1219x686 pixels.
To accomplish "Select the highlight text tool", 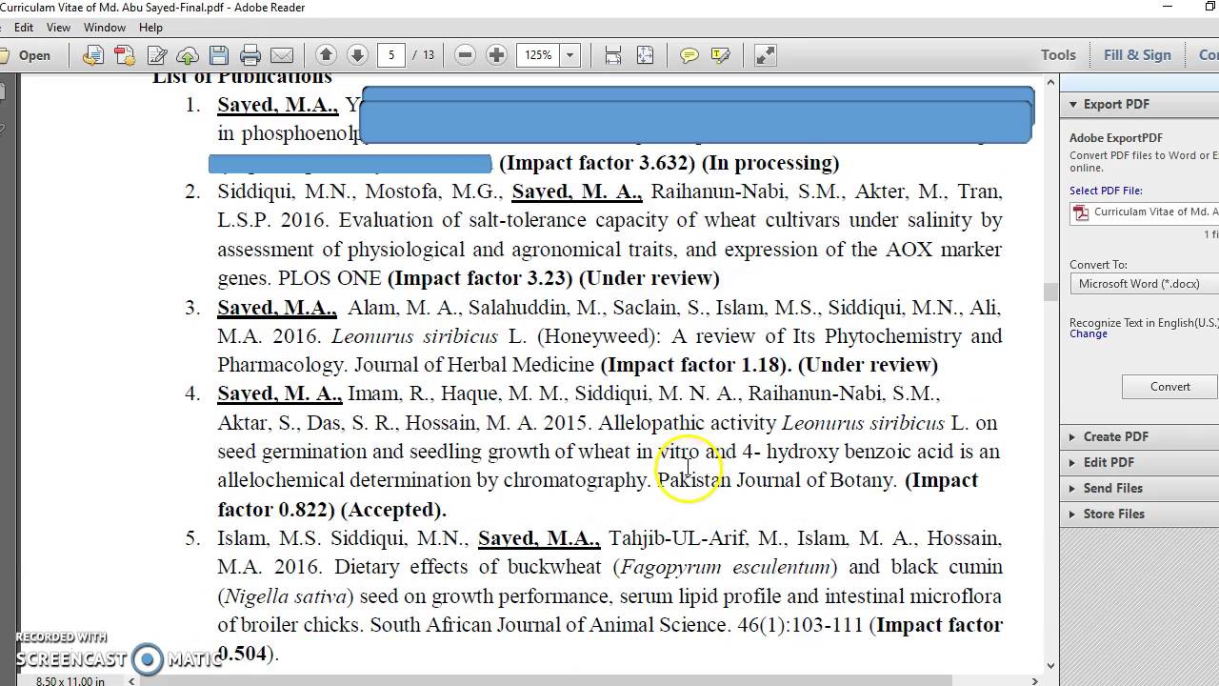I will [721, 55].
